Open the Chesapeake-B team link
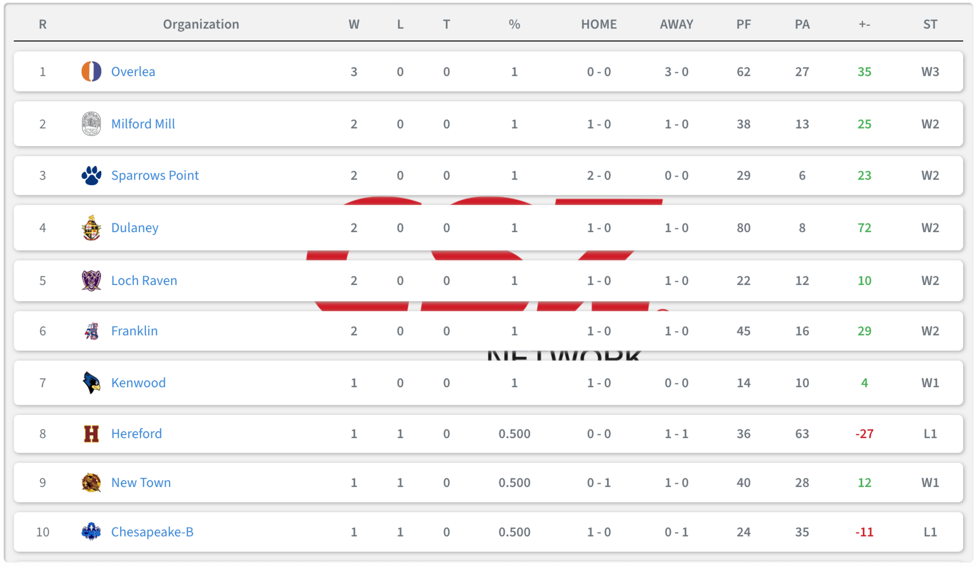Viewport: 978px width, 567px height. (152, 532)
